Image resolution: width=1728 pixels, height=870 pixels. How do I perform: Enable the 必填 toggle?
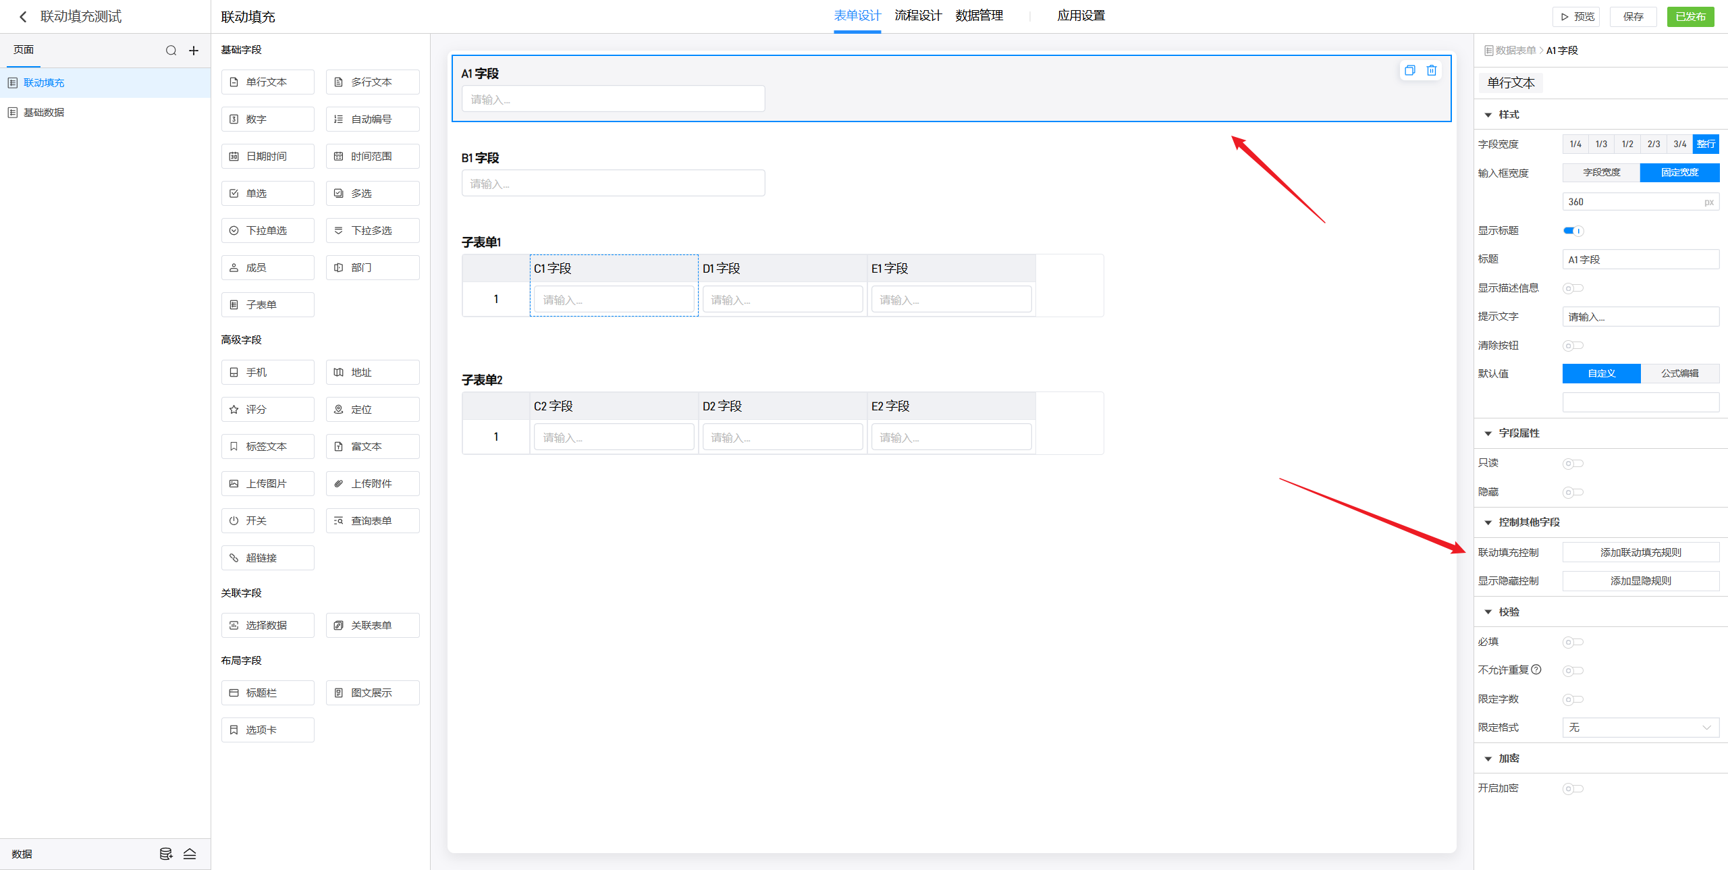pos(1573,642)
